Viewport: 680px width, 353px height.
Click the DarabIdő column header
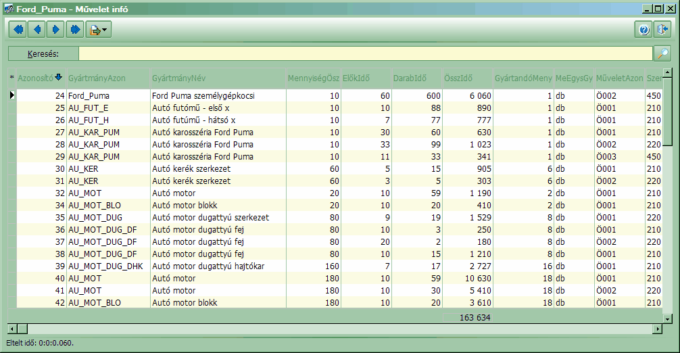417,78
